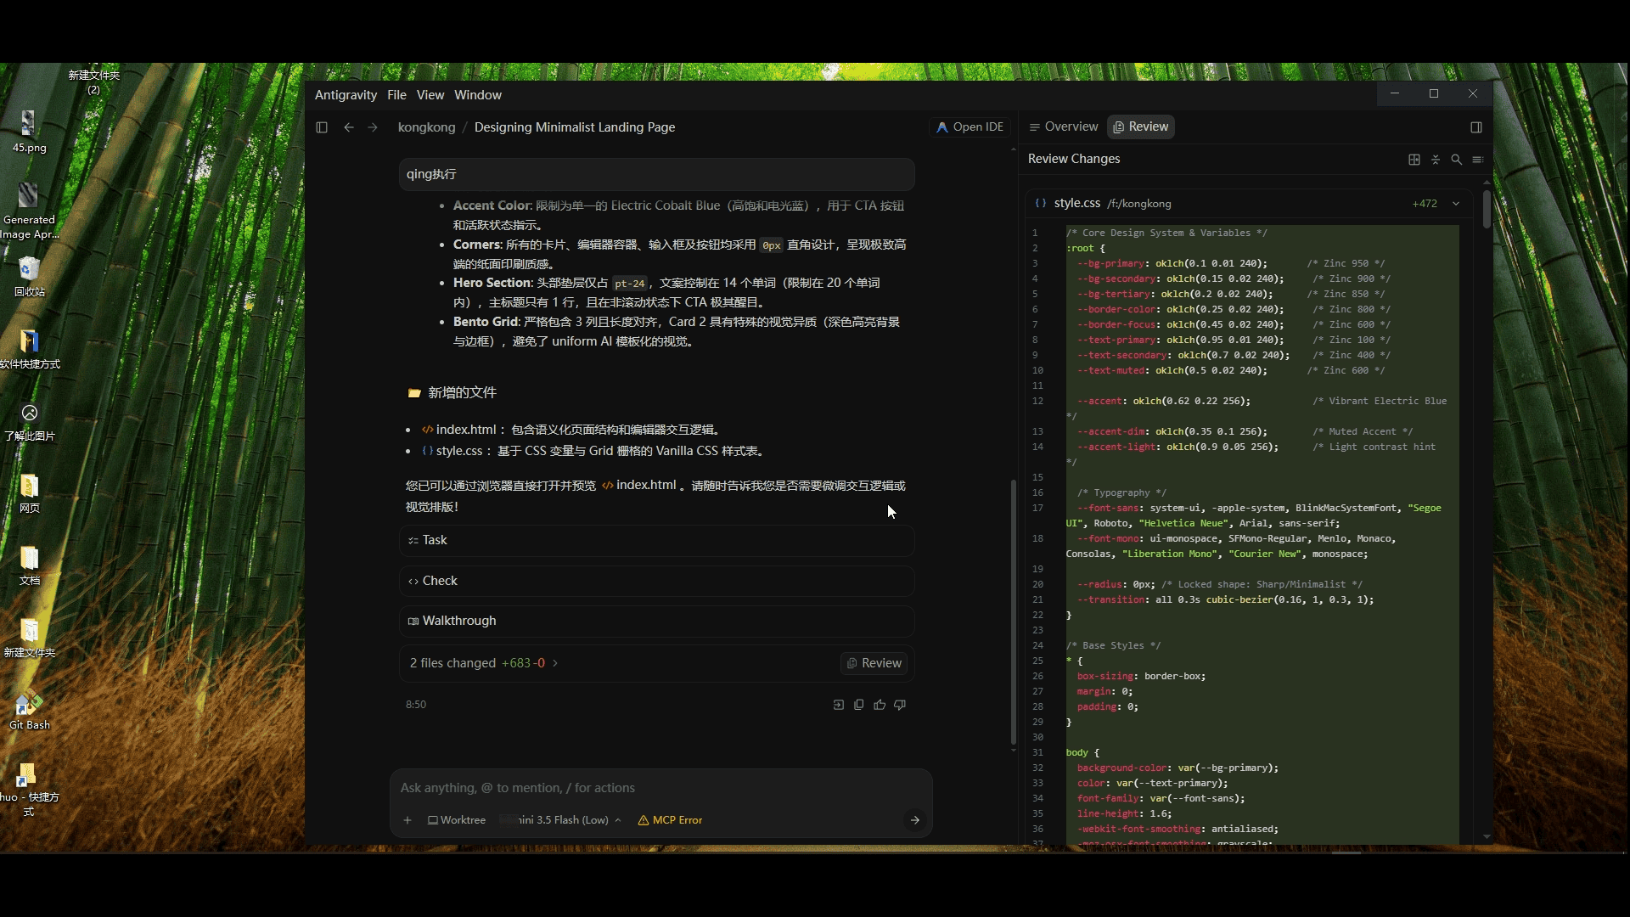Click the qing执行 user message bubble
Image resolution: width=1630 pixels, height=917 pixels.
click(656, 174)
